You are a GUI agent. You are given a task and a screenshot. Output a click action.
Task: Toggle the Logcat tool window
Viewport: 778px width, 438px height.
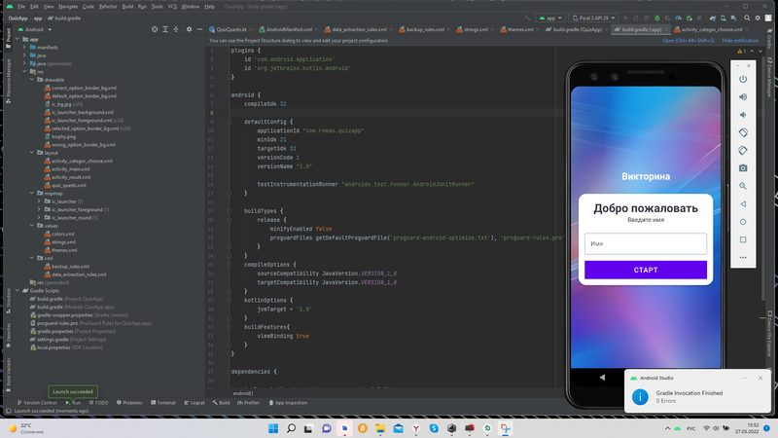click(194, 402)
